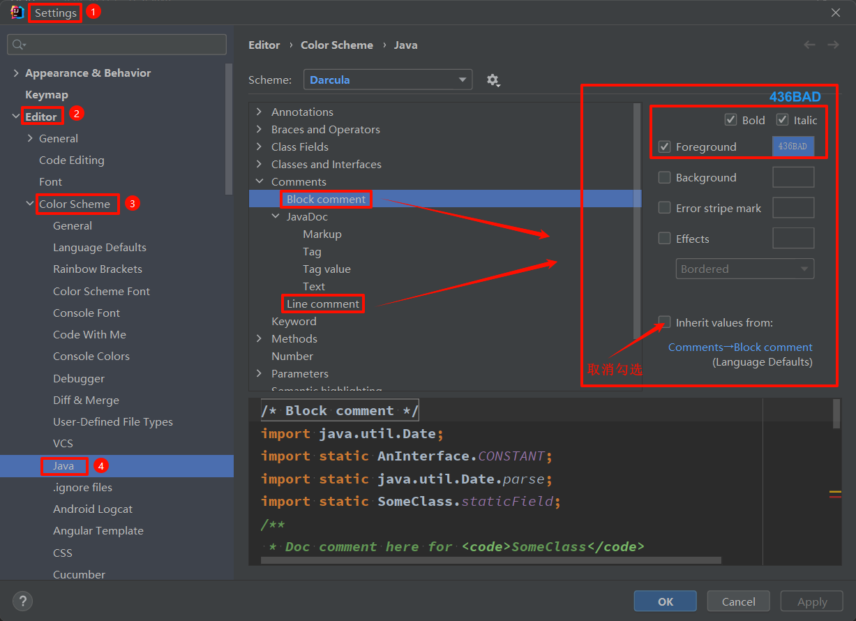Click Editor in the breadcrumb
856x621 pixels.
tap(264, 45)
